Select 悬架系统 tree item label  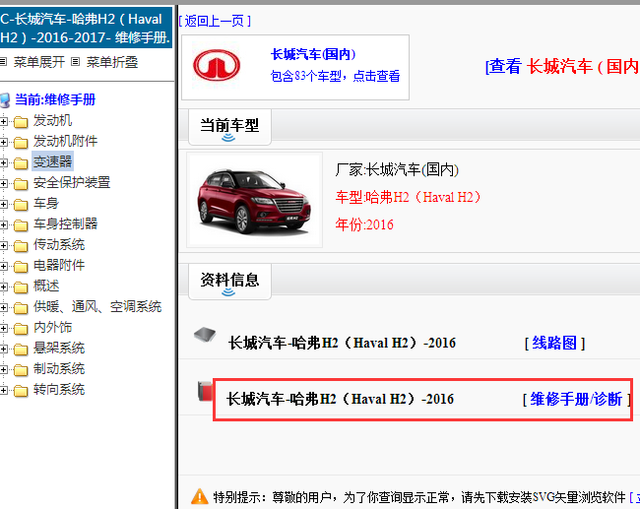(x=59, y=349)
